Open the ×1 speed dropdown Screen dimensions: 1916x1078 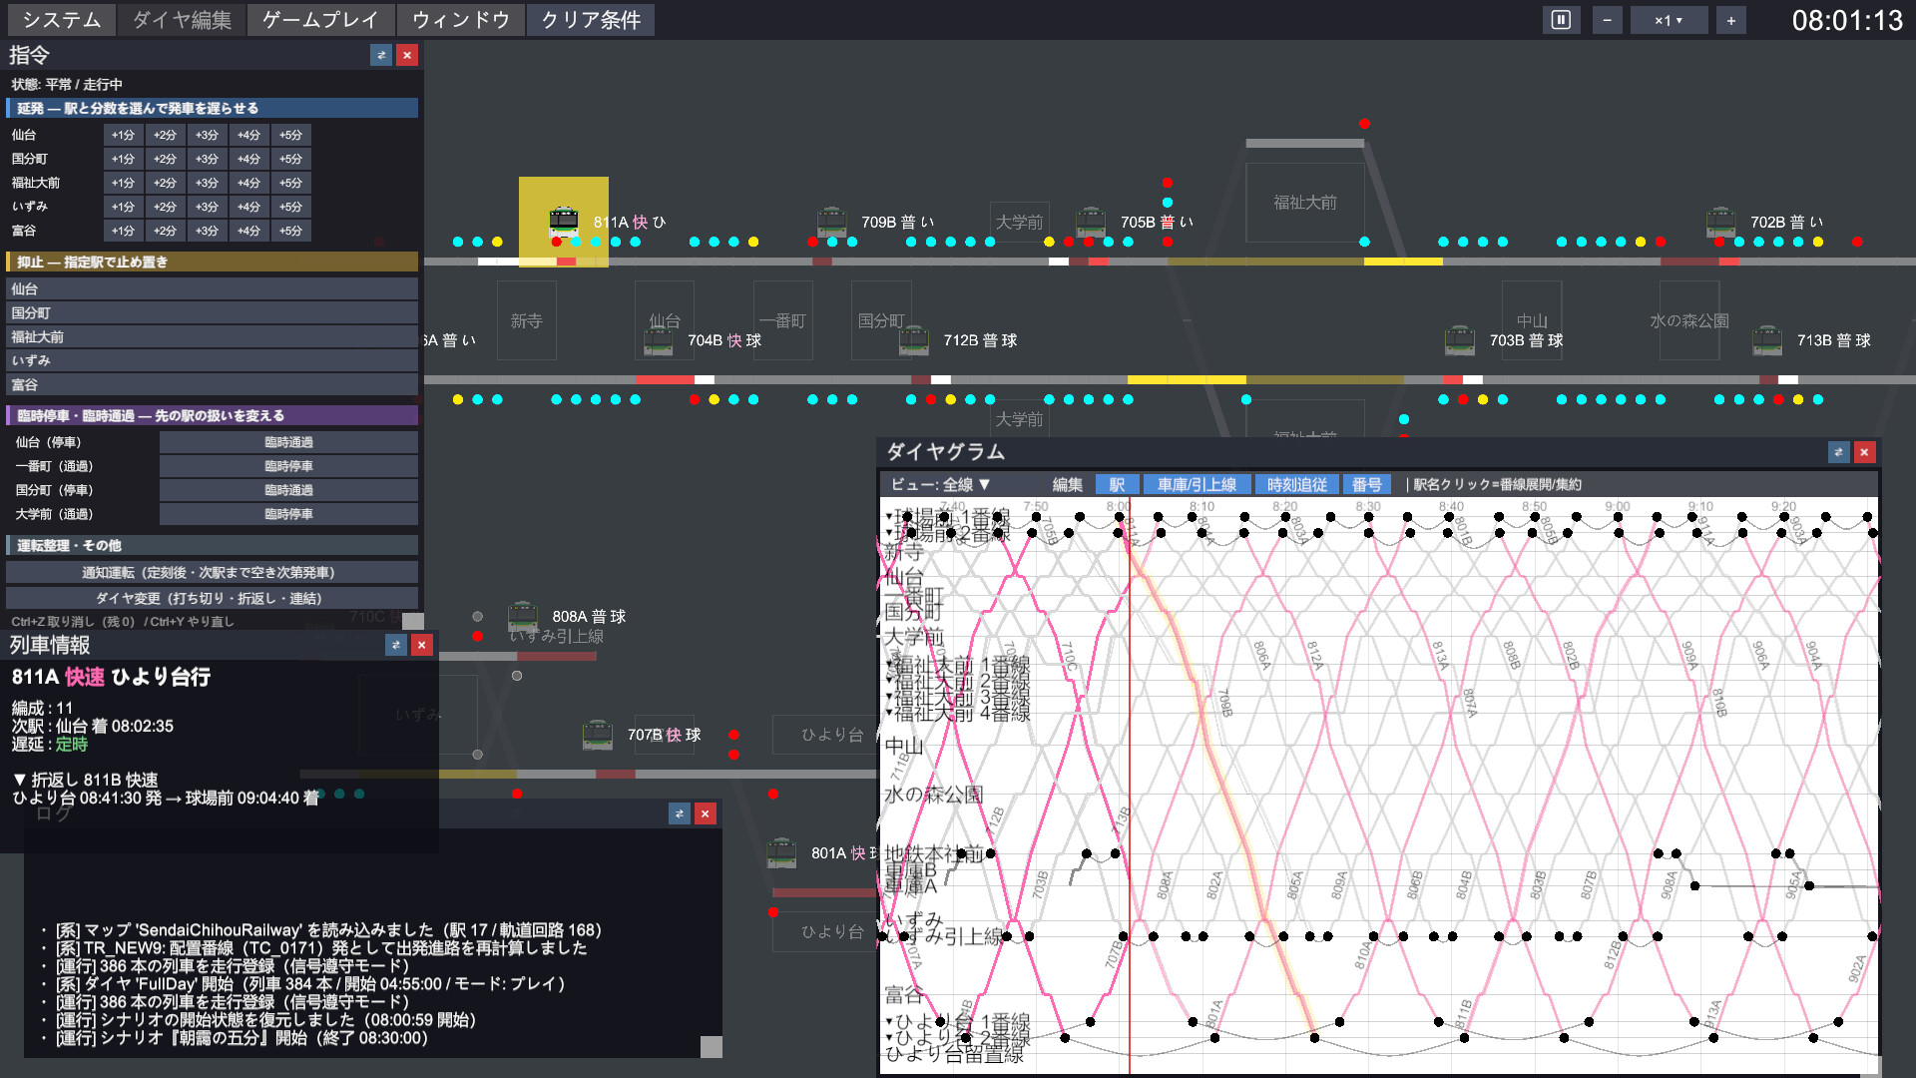click(1669, 20)
